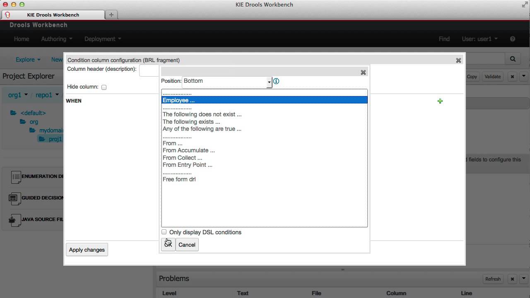Select From Collect ... option
530x298 pixels.
click(183, 158)
